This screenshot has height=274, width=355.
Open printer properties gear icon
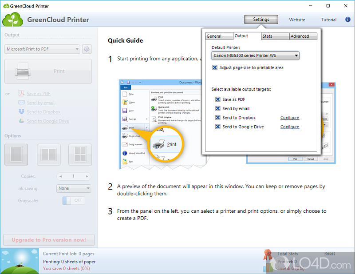[87, 49]
